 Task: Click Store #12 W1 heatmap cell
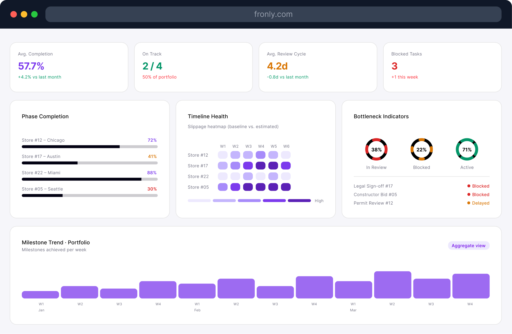click(x=223, y=155)
